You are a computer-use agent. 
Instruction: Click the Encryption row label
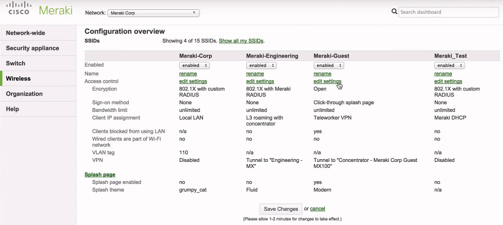pos(104,89)
